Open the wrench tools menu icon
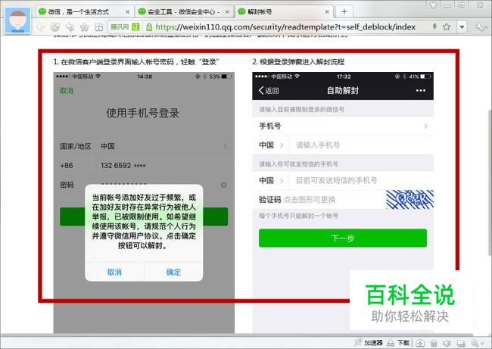 tap(480, 27)
